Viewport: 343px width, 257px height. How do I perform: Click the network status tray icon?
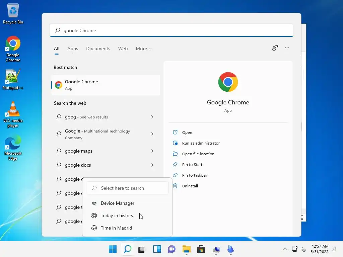click(294, 249)
